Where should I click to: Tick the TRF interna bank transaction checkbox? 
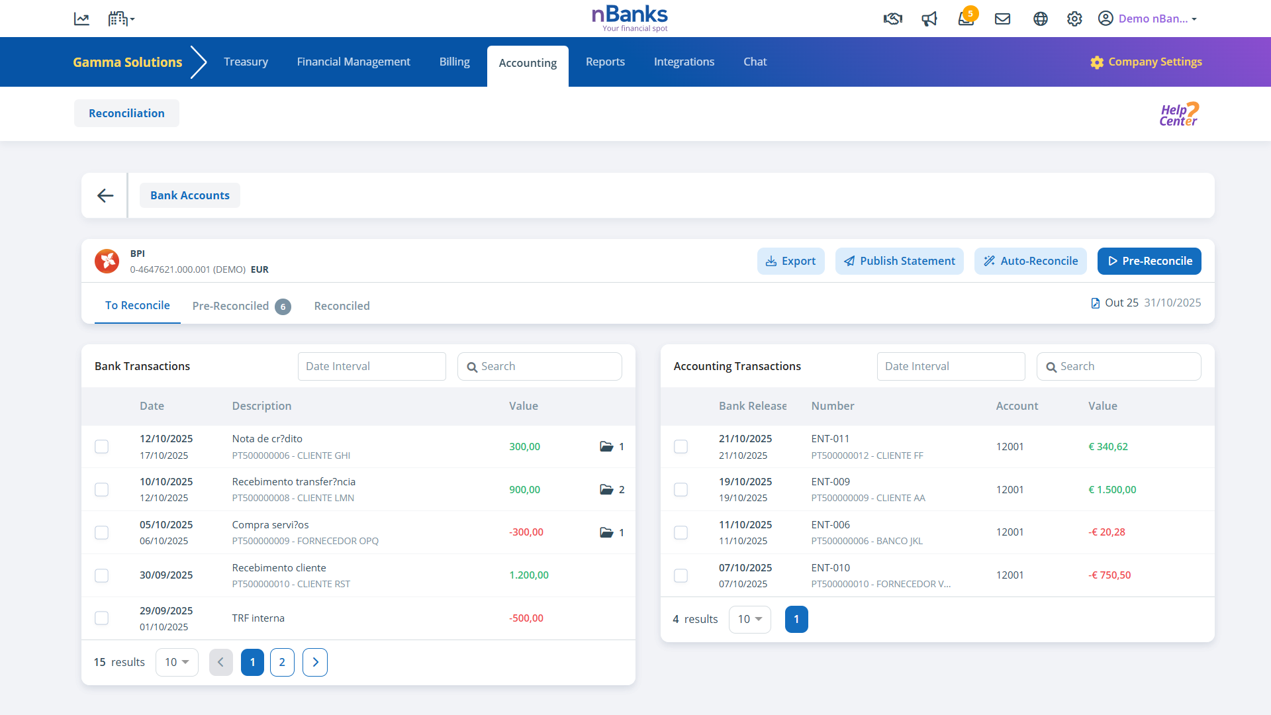pyautogui.click(x=101, y=618)
